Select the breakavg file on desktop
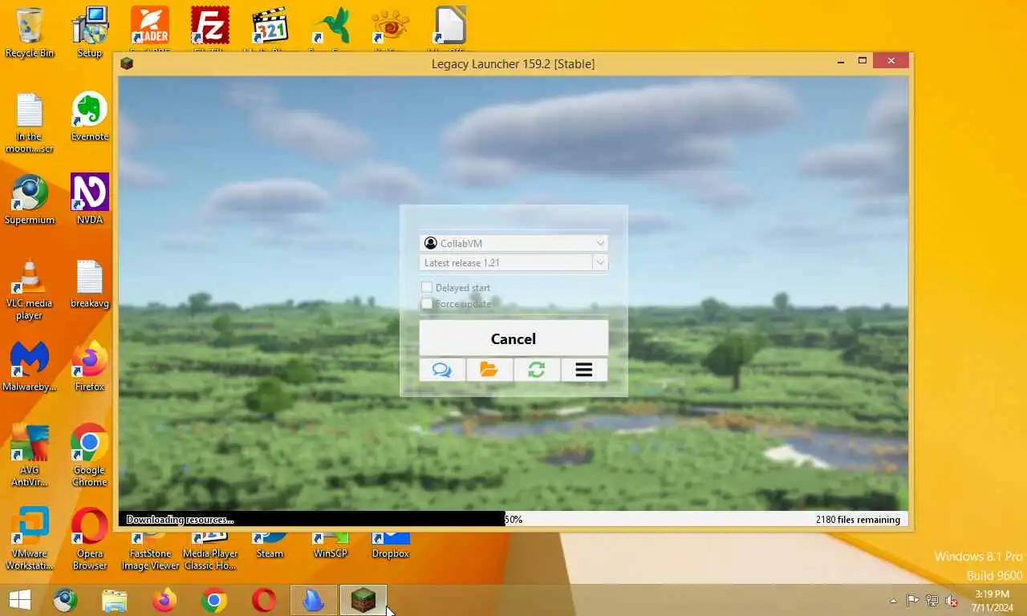Screen dimensions: 1027x616 pos(90,284)
